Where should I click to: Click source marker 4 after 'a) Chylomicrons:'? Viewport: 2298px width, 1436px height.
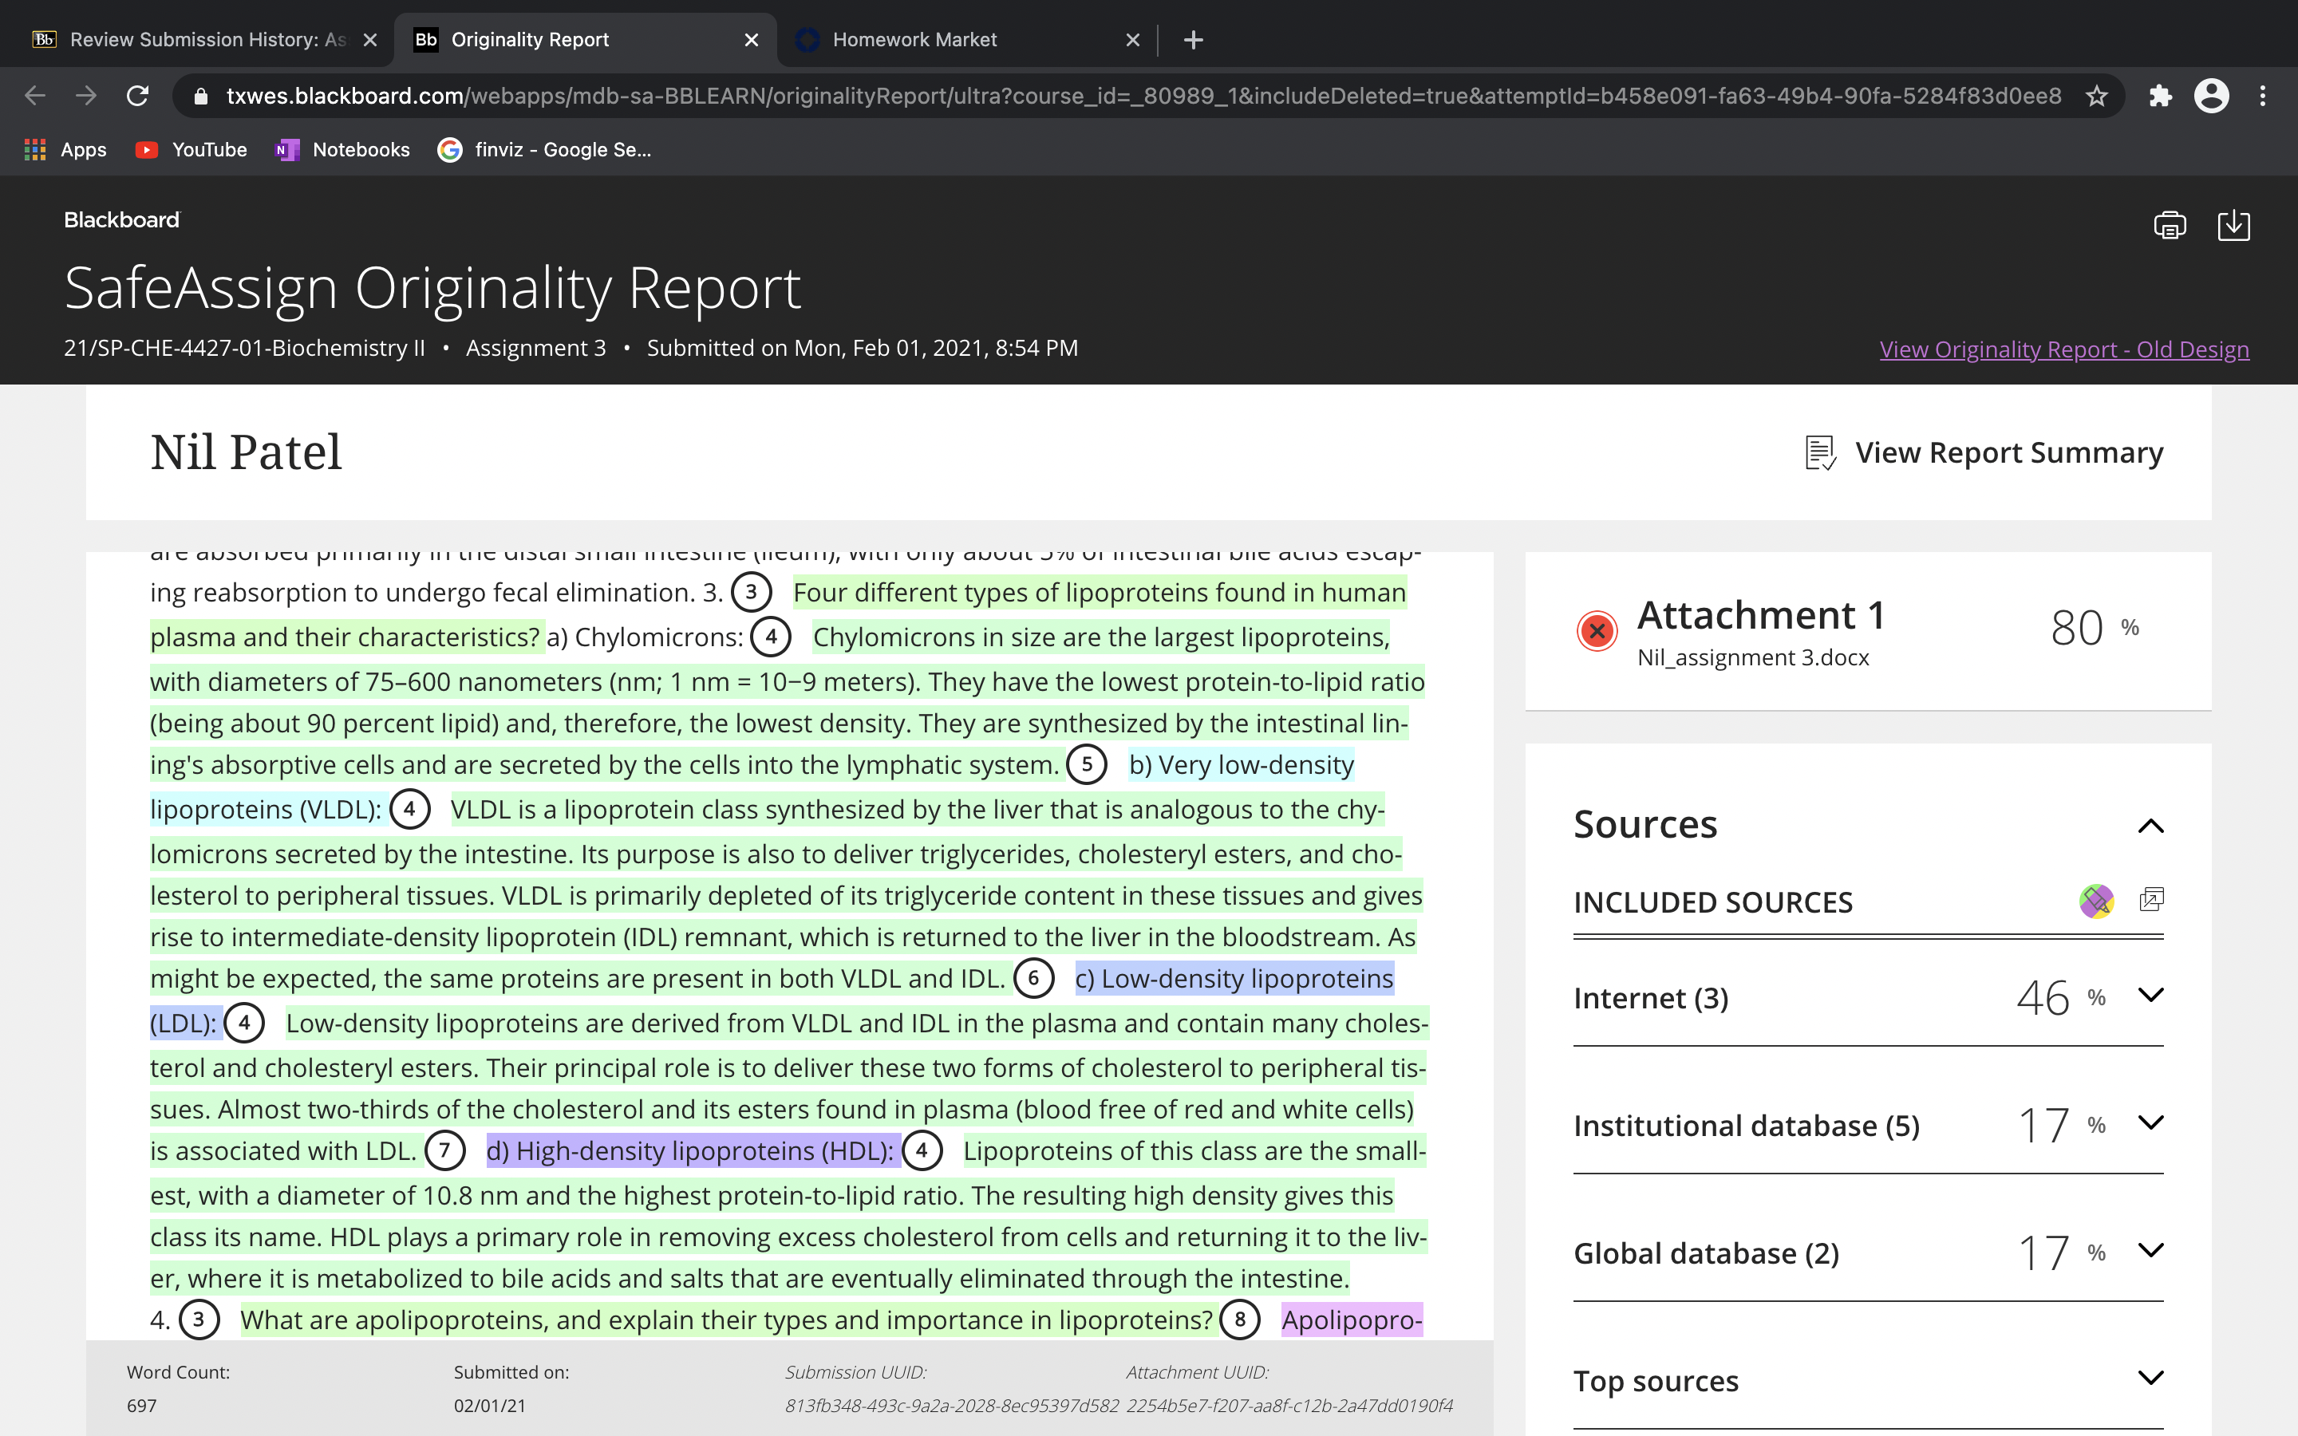click(x=771, y=637)
